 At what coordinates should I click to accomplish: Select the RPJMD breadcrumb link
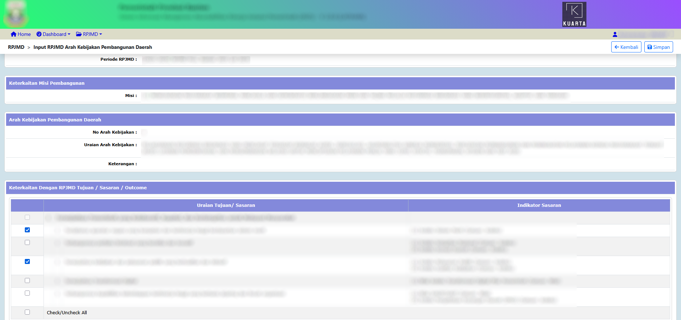tap(16, 47)
